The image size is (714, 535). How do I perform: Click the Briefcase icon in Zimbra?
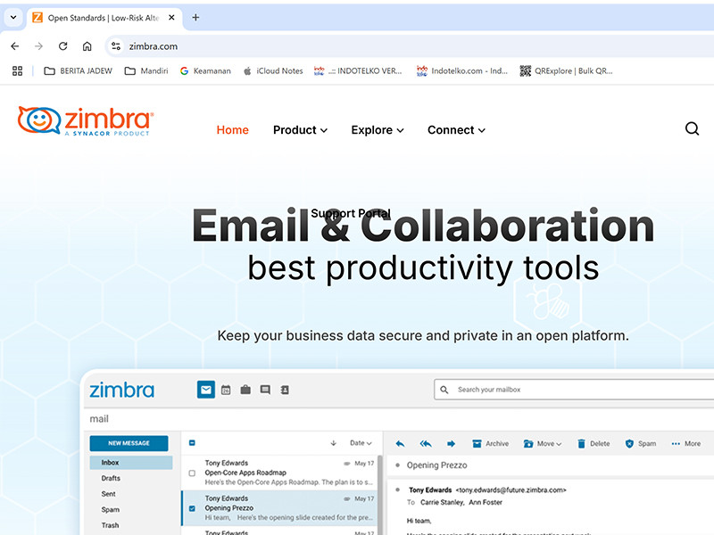point(245,390)
